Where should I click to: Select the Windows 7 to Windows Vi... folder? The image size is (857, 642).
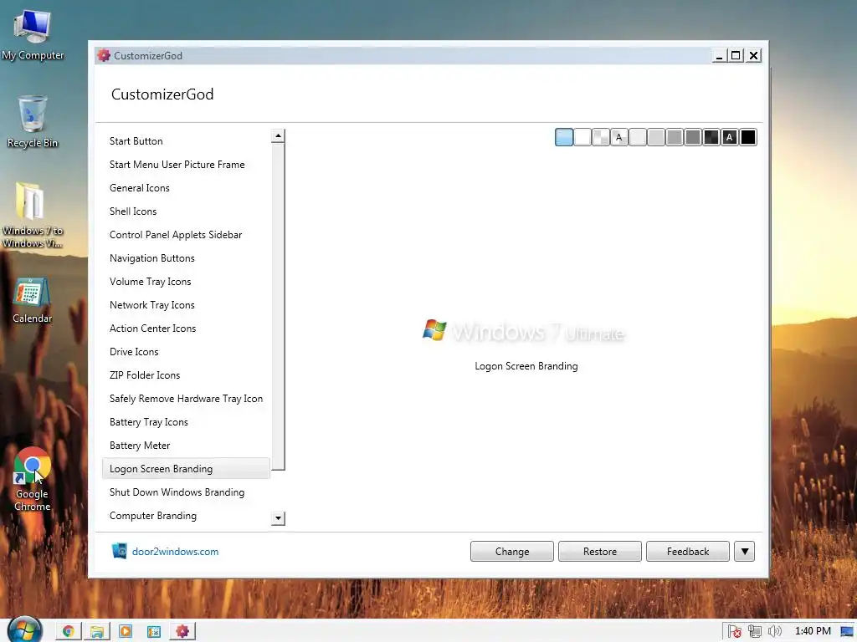tap(33, 215)
